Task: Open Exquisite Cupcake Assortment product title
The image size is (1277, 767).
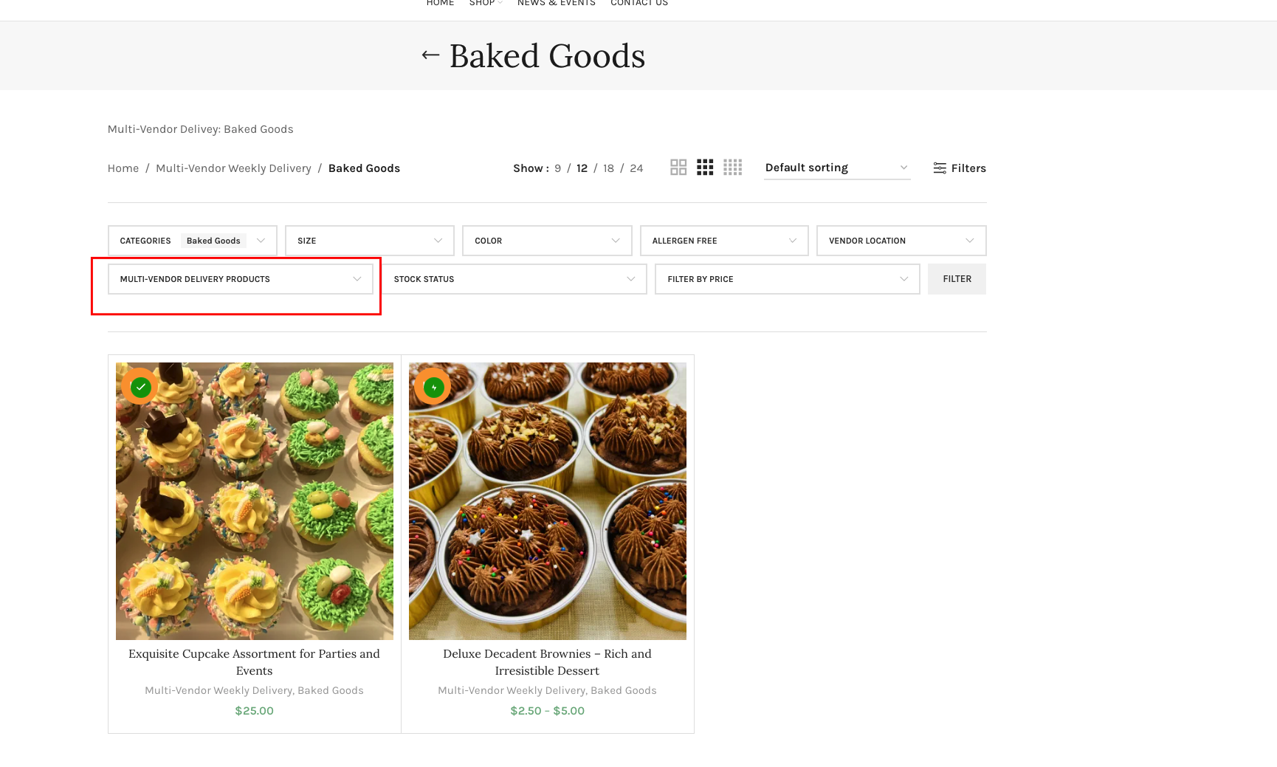Action: (x=254, y=662)
